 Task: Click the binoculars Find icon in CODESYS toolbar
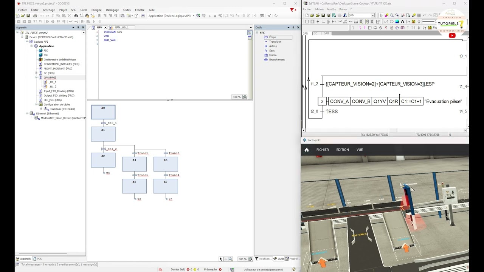pyautogui.click(x=76, y=15)
